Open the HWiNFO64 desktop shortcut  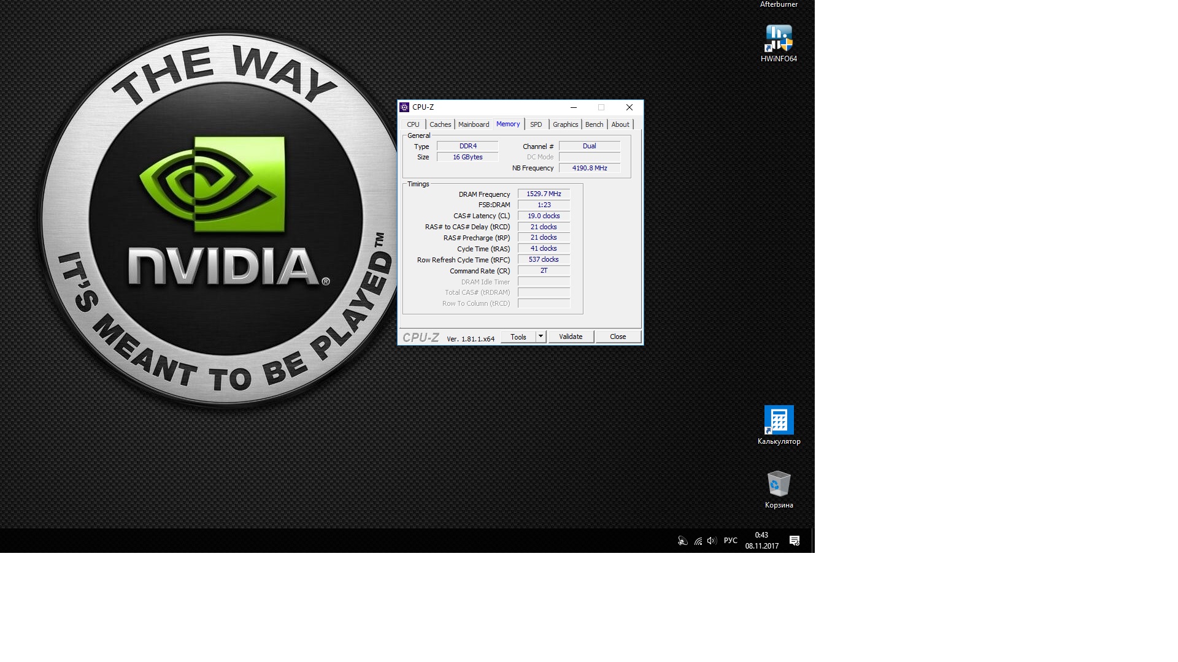tap(779, 40)
